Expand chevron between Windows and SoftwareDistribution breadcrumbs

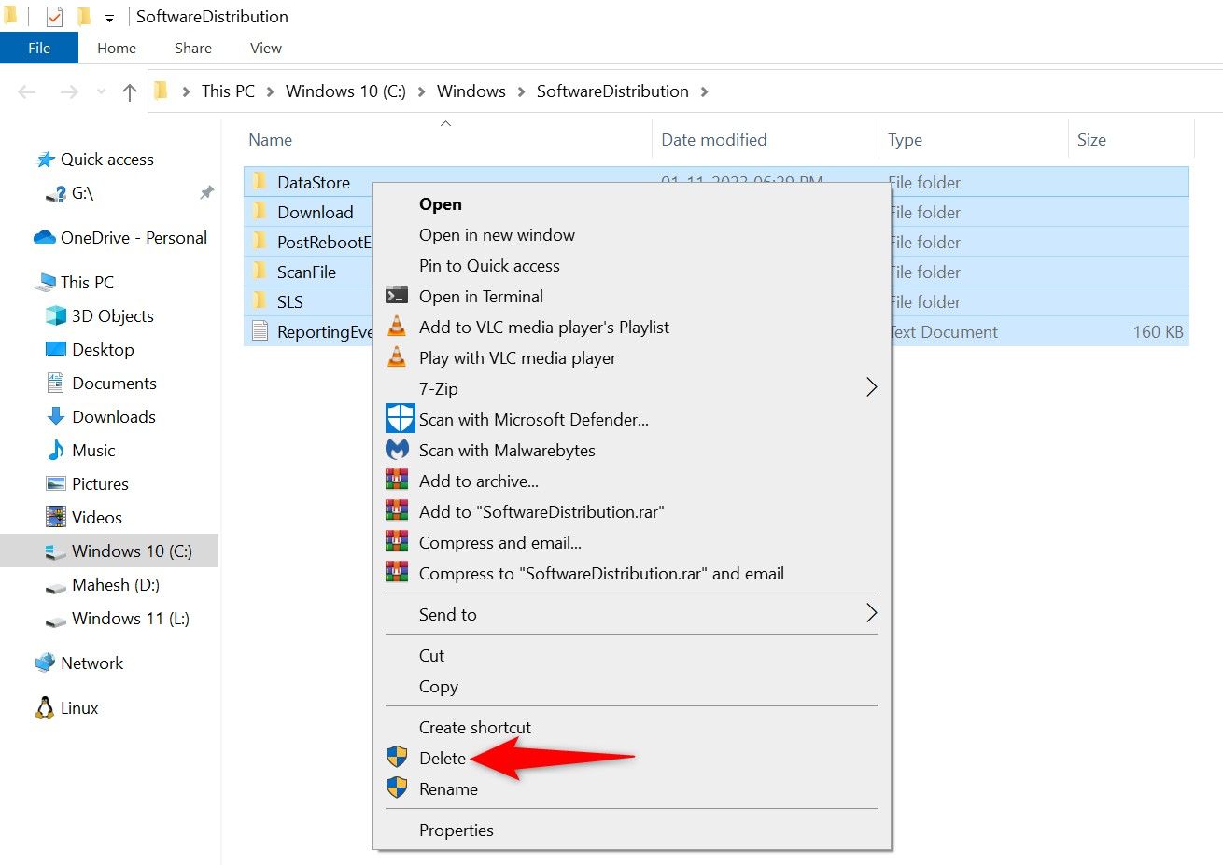(x=521, y=91)
